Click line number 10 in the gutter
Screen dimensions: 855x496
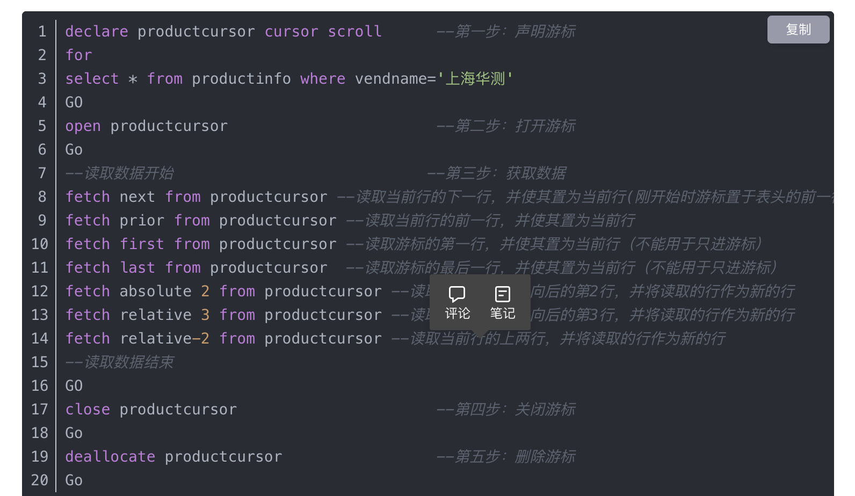[40, 244]
